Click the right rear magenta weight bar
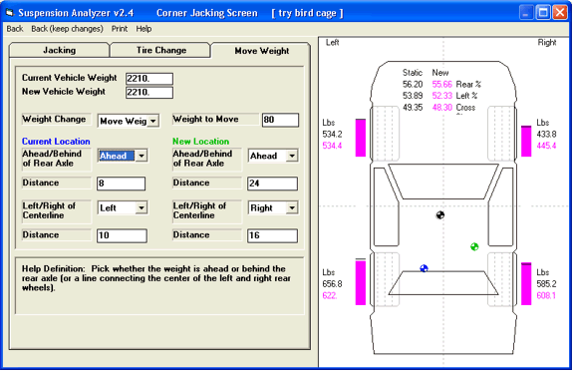574x373 pixels. coord(526,283)
